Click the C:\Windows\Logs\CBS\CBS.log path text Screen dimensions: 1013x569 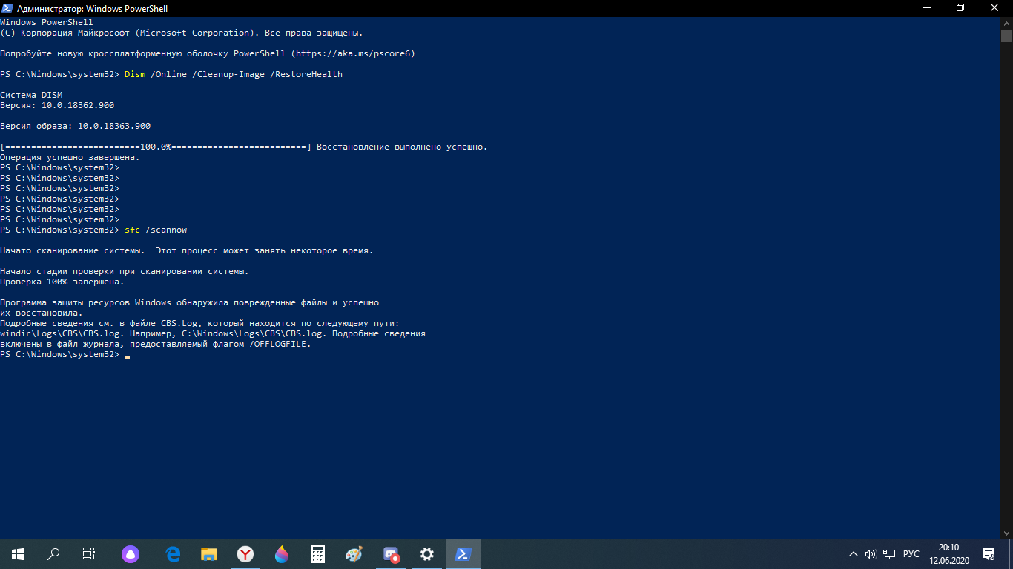tap(254, 334)
